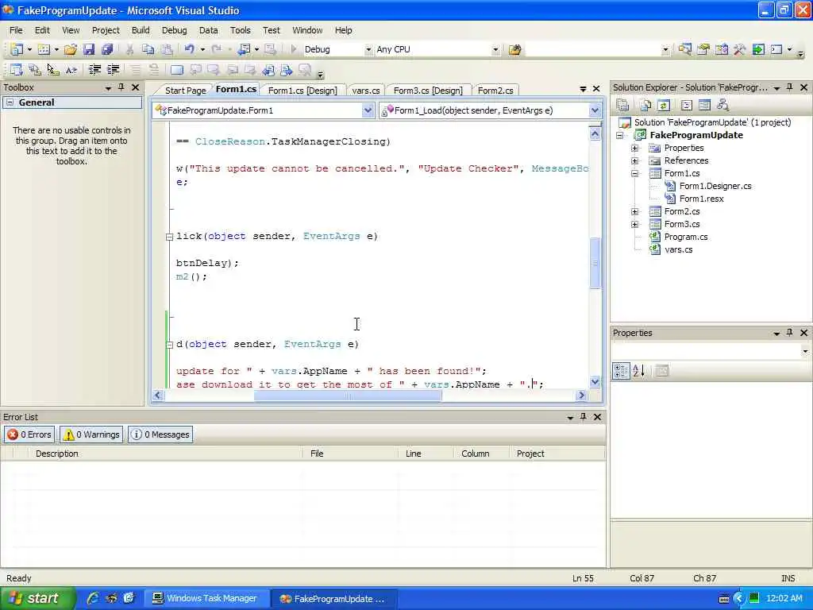
Task: Switch to the vars.cs tab
Action: [365, 91]
